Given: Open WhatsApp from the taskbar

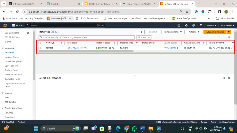Looking at the screenshot, I should (134, 129).
